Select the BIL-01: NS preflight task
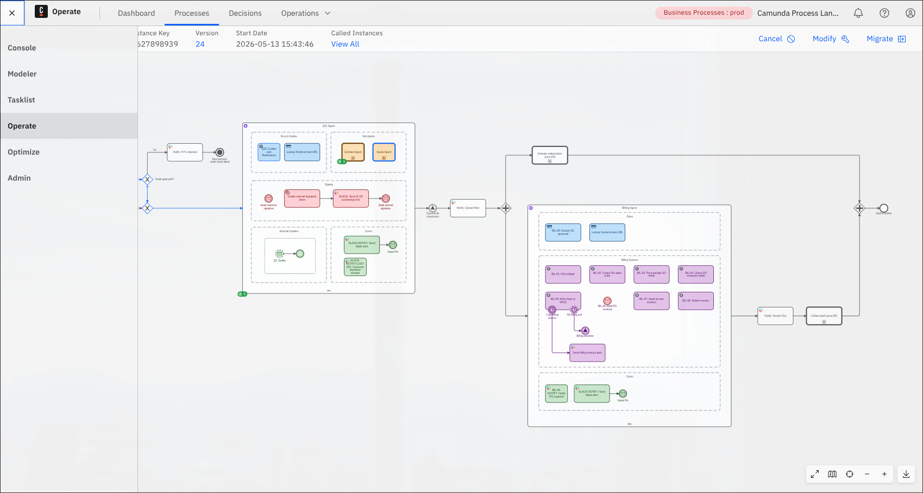923x493 pixels. (563, 274)
